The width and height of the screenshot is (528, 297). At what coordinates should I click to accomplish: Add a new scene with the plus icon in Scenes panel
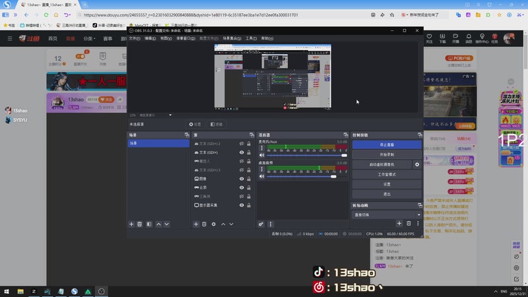[x=131, y=224]
